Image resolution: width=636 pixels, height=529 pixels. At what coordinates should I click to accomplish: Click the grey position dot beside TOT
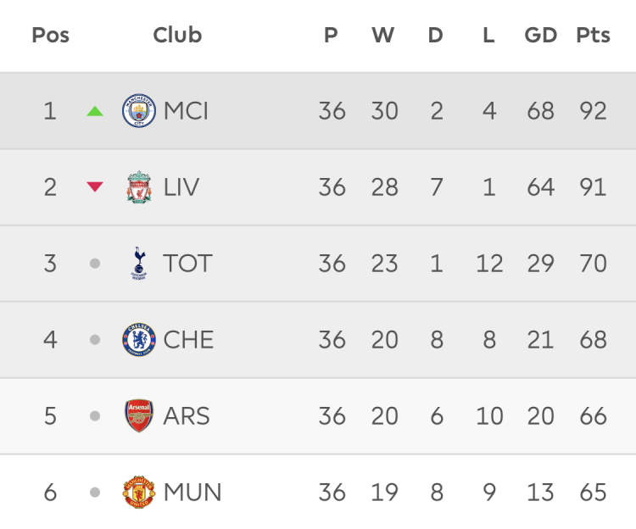95,264
